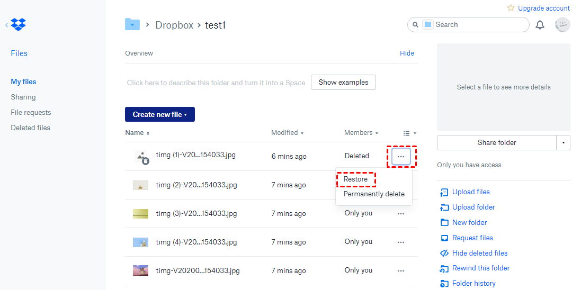Expand Share folder dropdown arrow

point(563,142)
